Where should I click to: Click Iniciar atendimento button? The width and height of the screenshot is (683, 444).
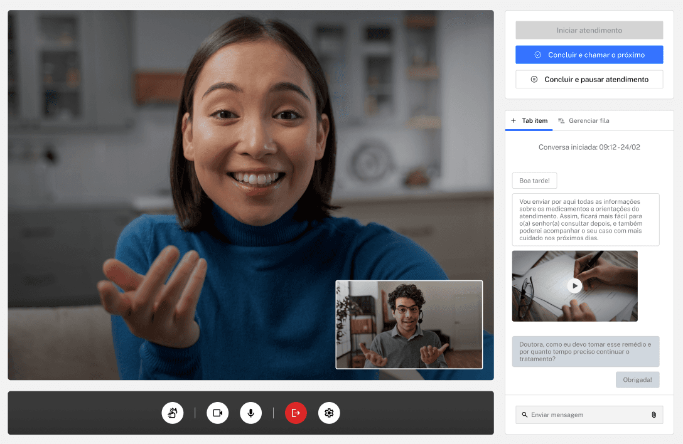[589, 31]
